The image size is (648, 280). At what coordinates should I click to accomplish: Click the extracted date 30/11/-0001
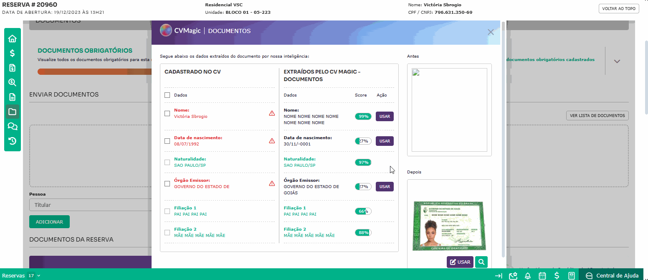(x=296, y=144)
